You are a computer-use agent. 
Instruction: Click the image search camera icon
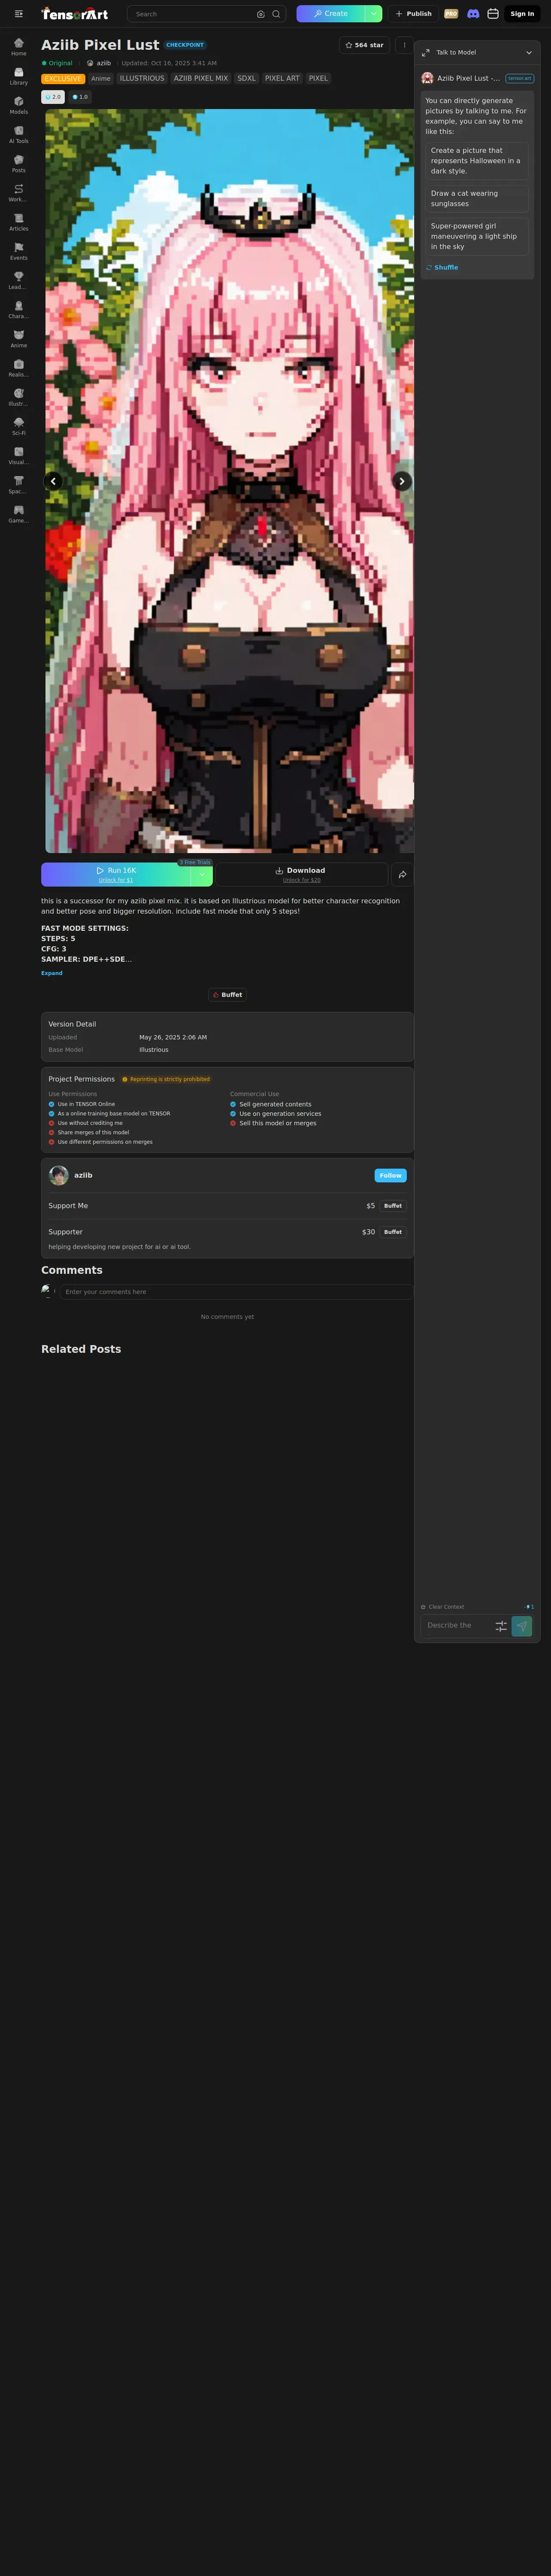[261, 14]
